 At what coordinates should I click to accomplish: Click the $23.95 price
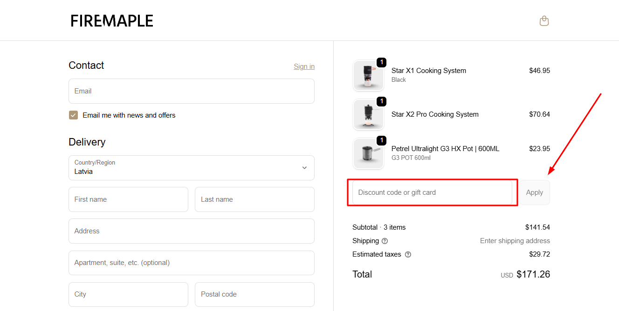pos(539,149)
